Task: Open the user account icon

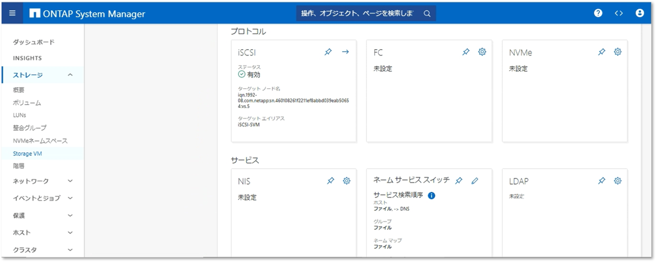Action: [640, 13]
